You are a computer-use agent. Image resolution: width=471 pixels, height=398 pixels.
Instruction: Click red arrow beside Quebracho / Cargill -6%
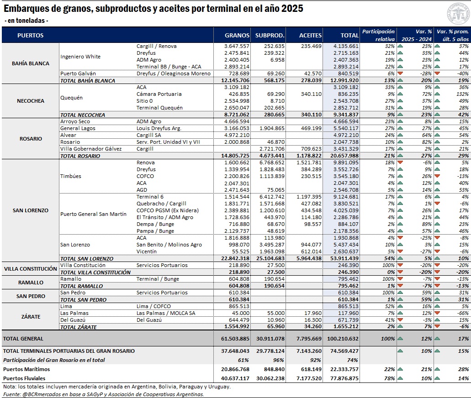(x=437, y=204)
